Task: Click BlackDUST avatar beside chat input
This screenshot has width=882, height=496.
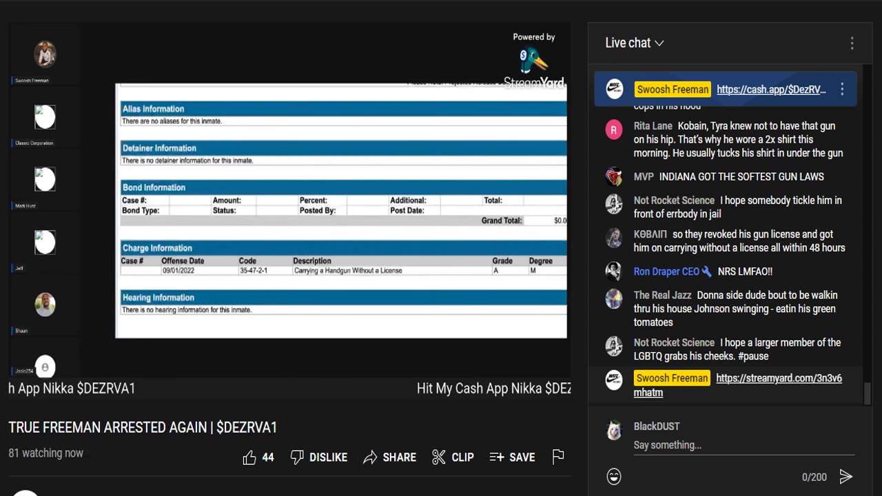Action: pos(614,431)
